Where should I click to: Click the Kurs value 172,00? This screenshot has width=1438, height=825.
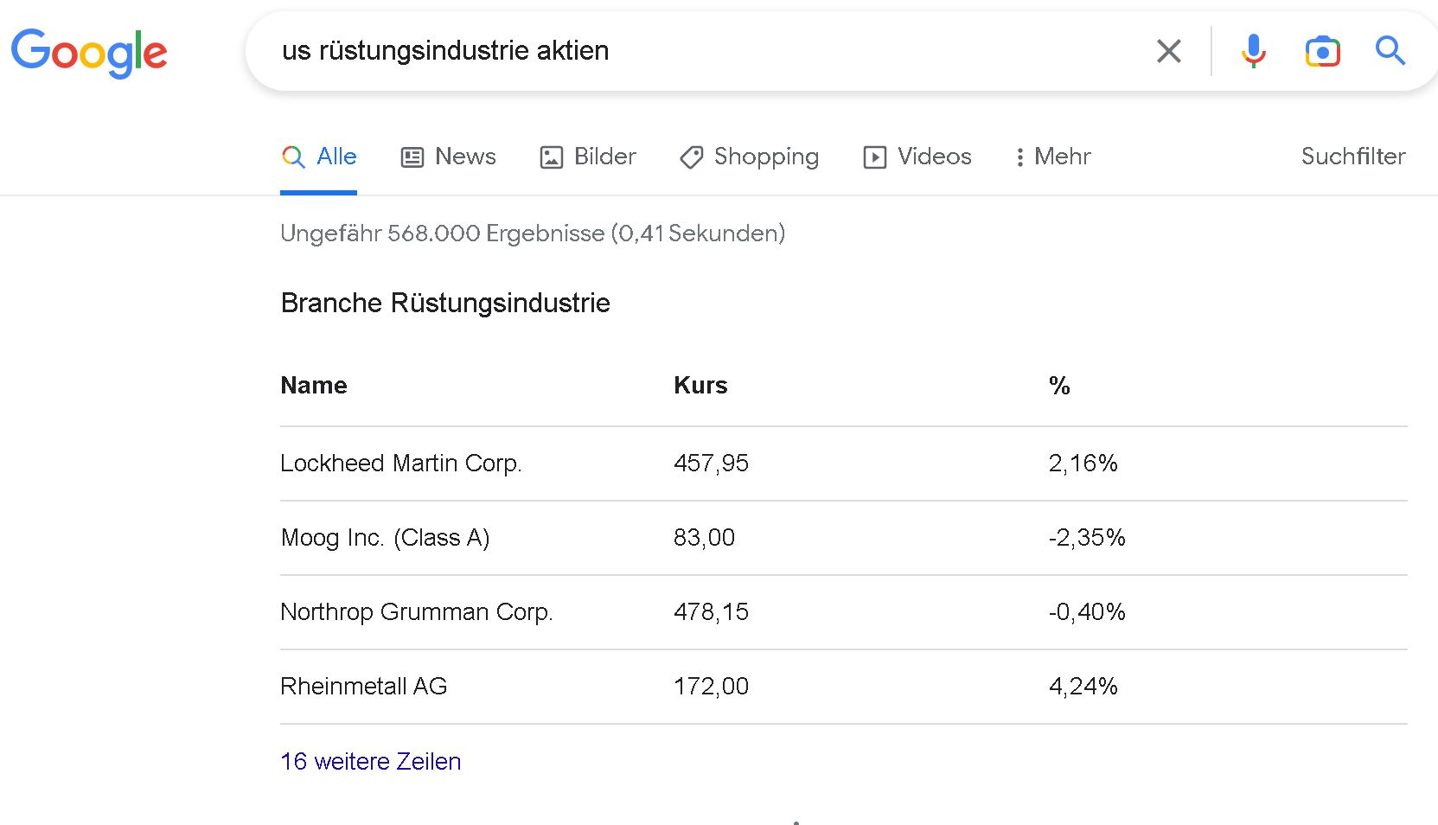point(711,687)
